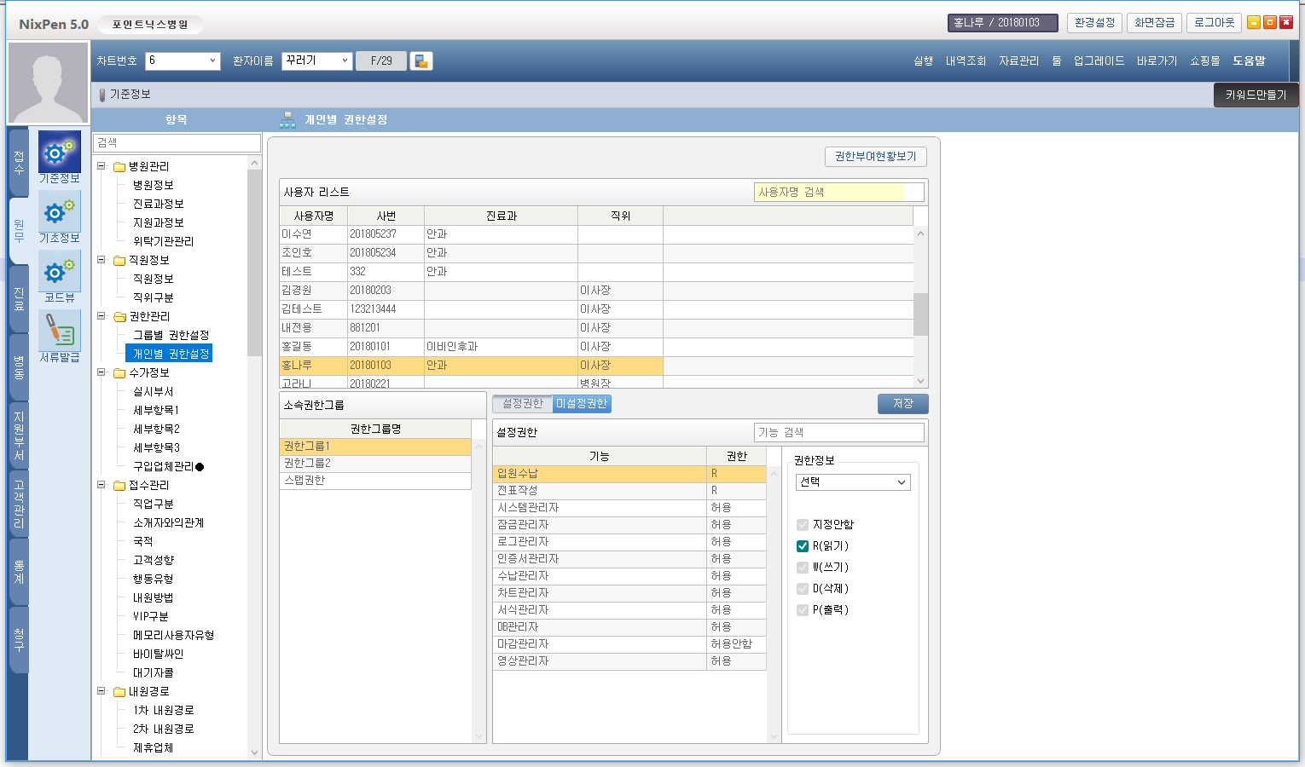Expand the 환자이름 combo box
This screenshot has height=767, width=1305.
tap(345, 61)
